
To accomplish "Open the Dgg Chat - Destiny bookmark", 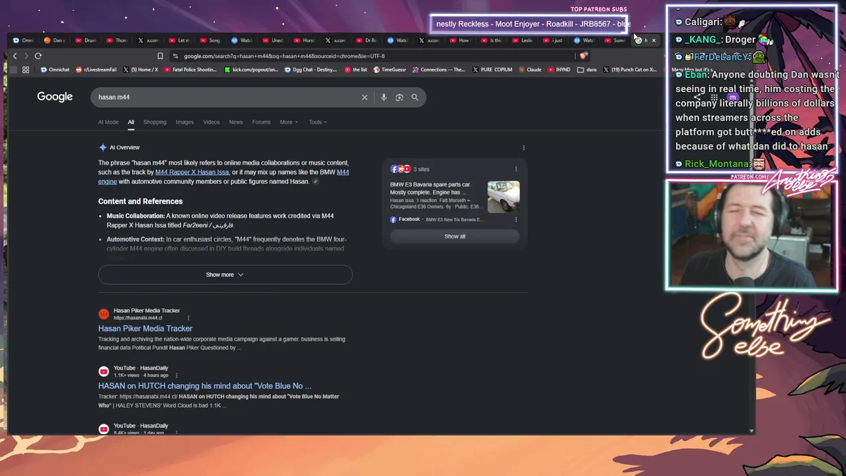I will click(x=311, y=69).
